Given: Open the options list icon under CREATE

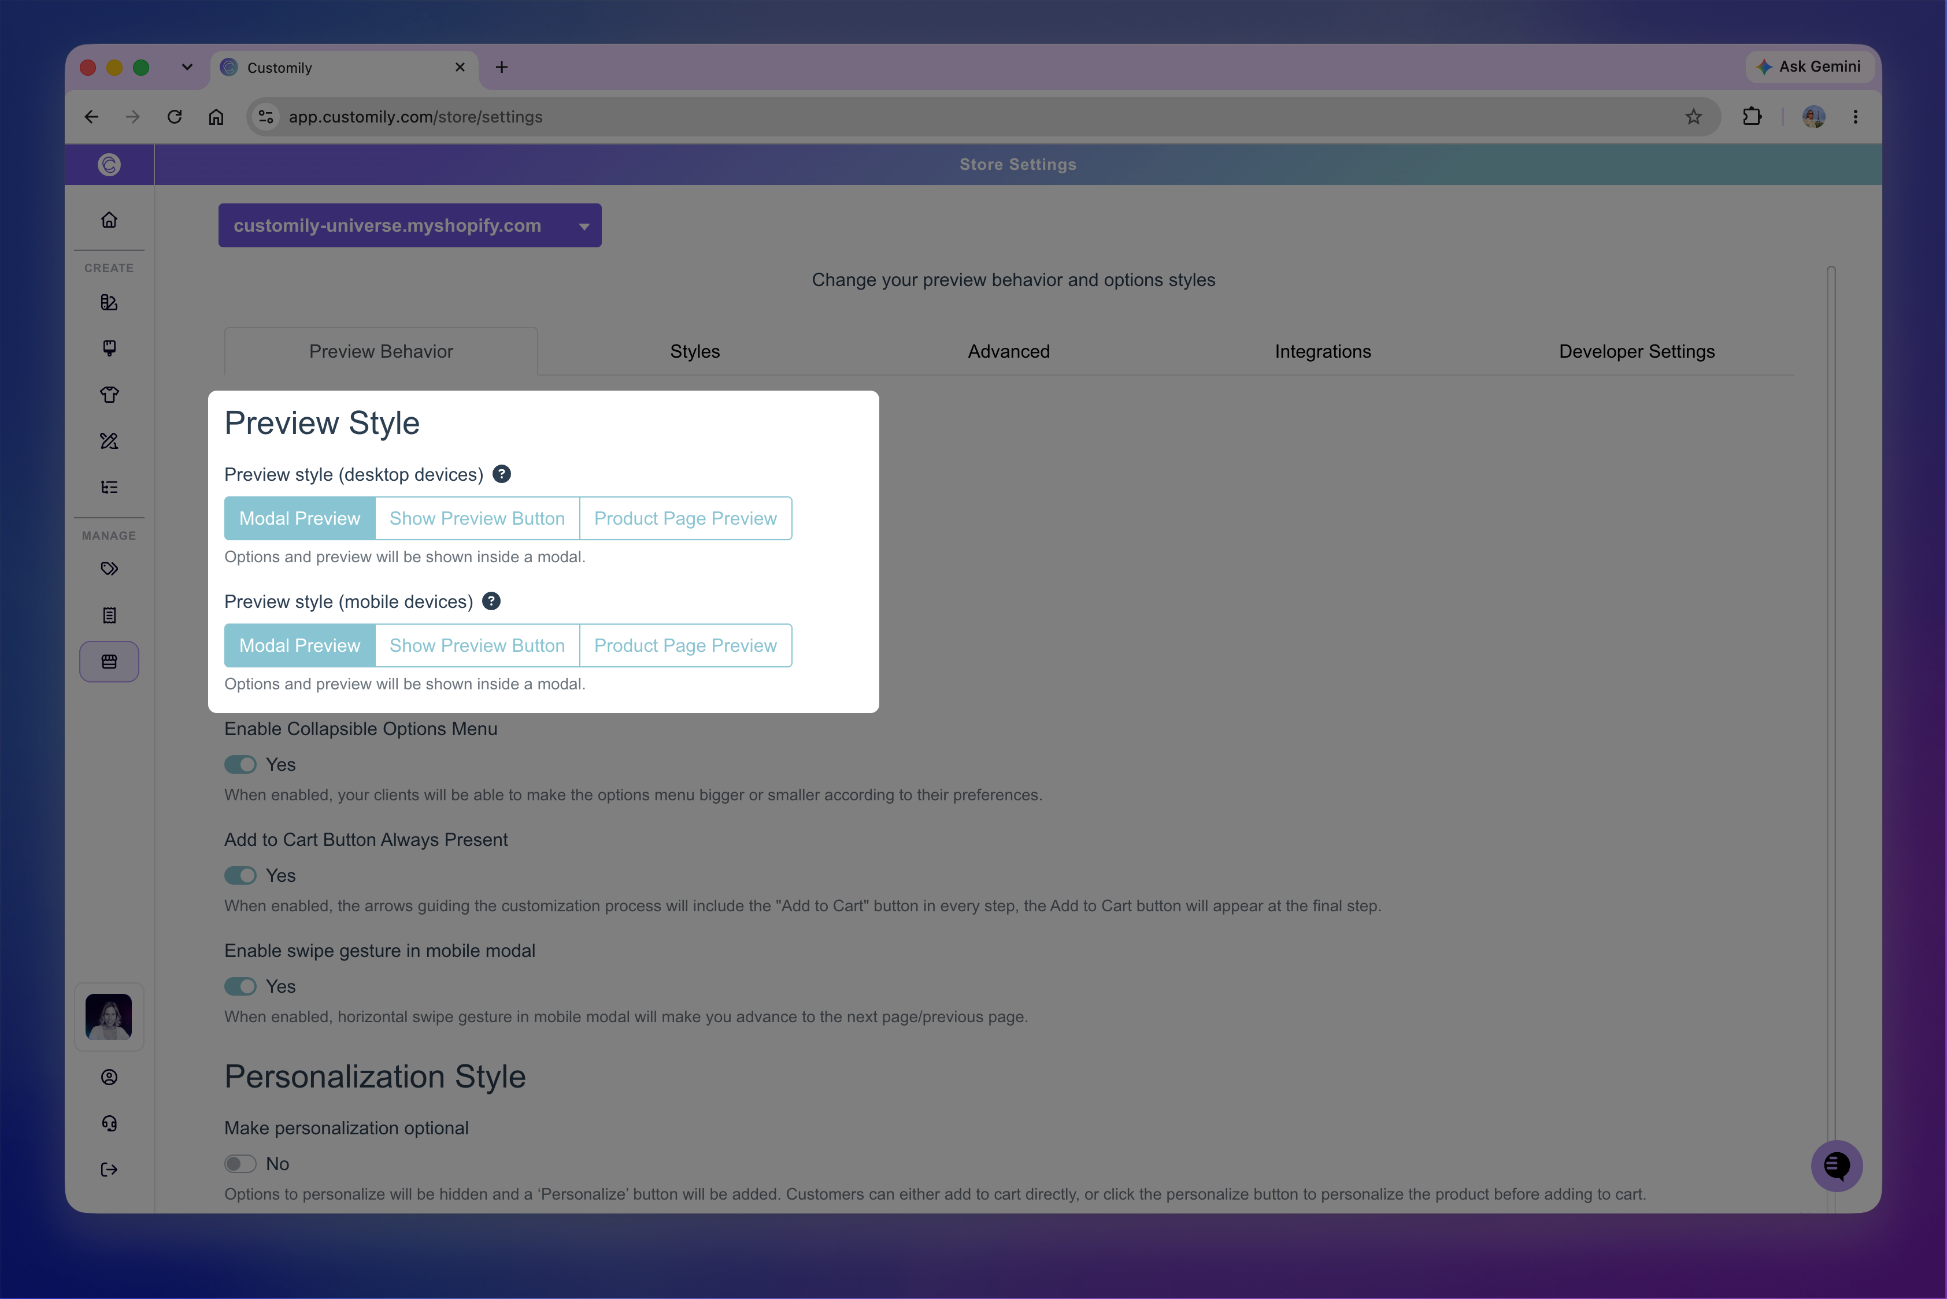Looking at the screenshot, I should click(109, 487).
